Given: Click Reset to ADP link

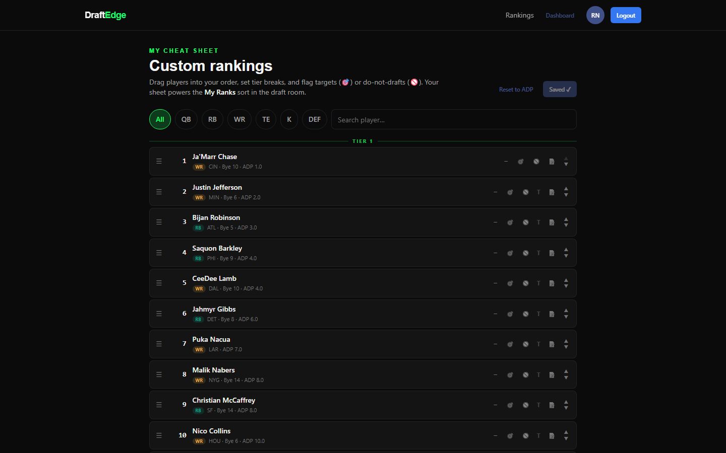Looking at the screenshot, I should (516, 90).
